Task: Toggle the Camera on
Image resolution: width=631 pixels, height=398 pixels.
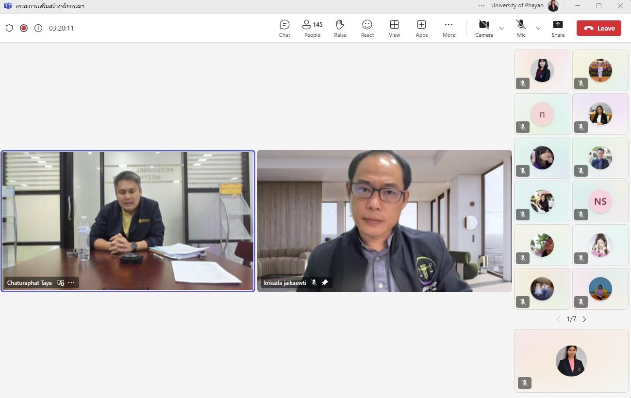Action: click(484, 28)
